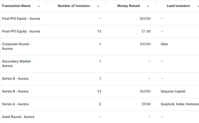This screenshot has width=199, height=123.
Task: Open the Series B - Aurora row with 1 investor
Action: tap(15, 79)
